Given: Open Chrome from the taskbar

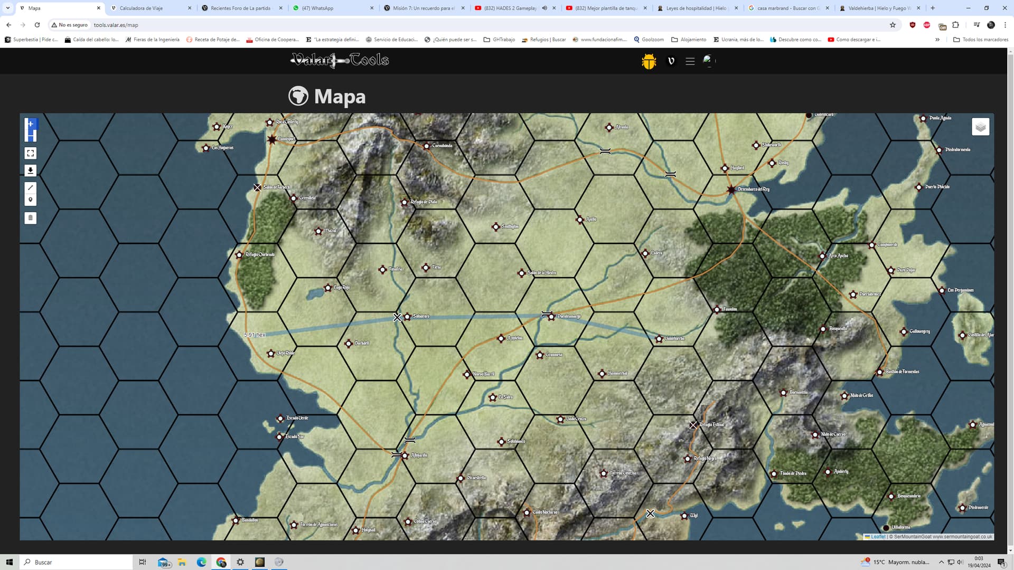Looking at the screenshot, I should tap(221, 562).
